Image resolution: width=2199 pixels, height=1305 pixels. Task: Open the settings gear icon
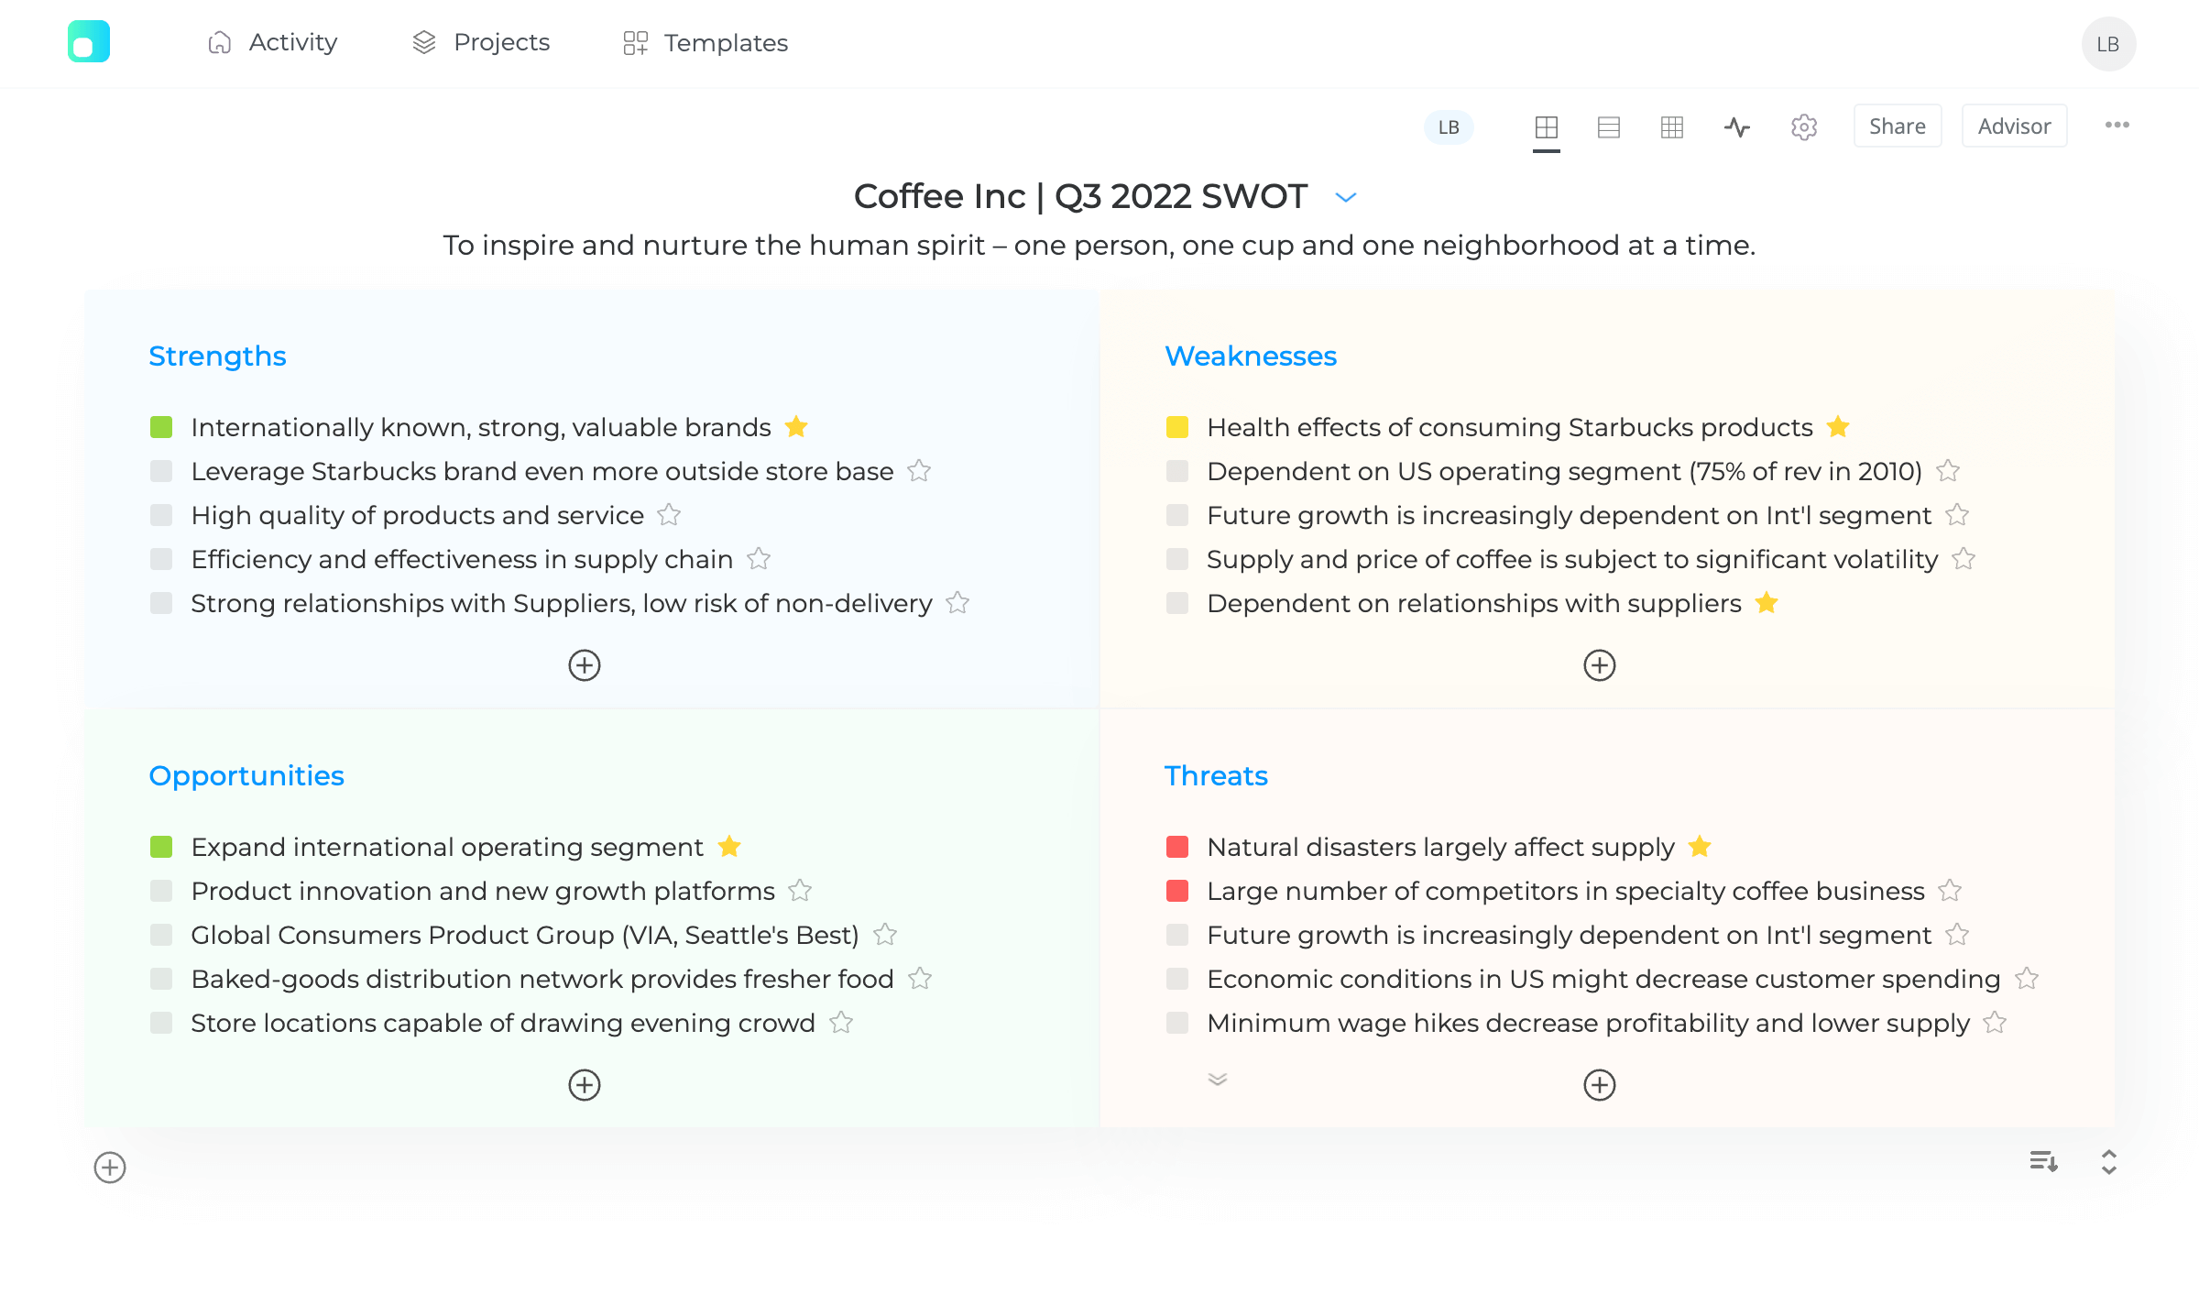click(1804, 126)
